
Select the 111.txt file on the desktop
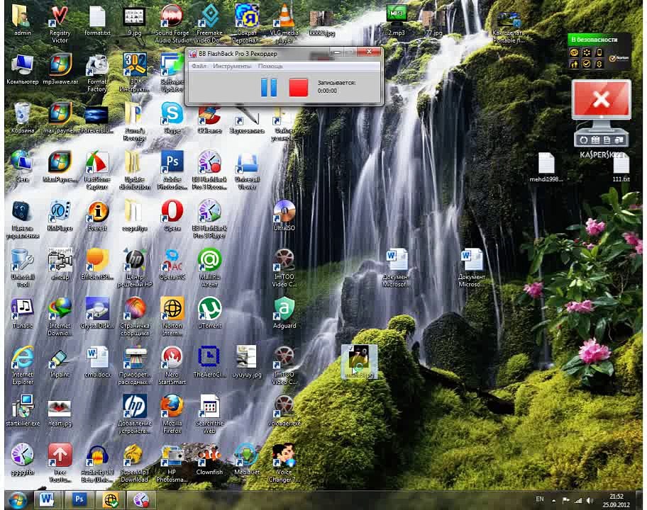621,167
